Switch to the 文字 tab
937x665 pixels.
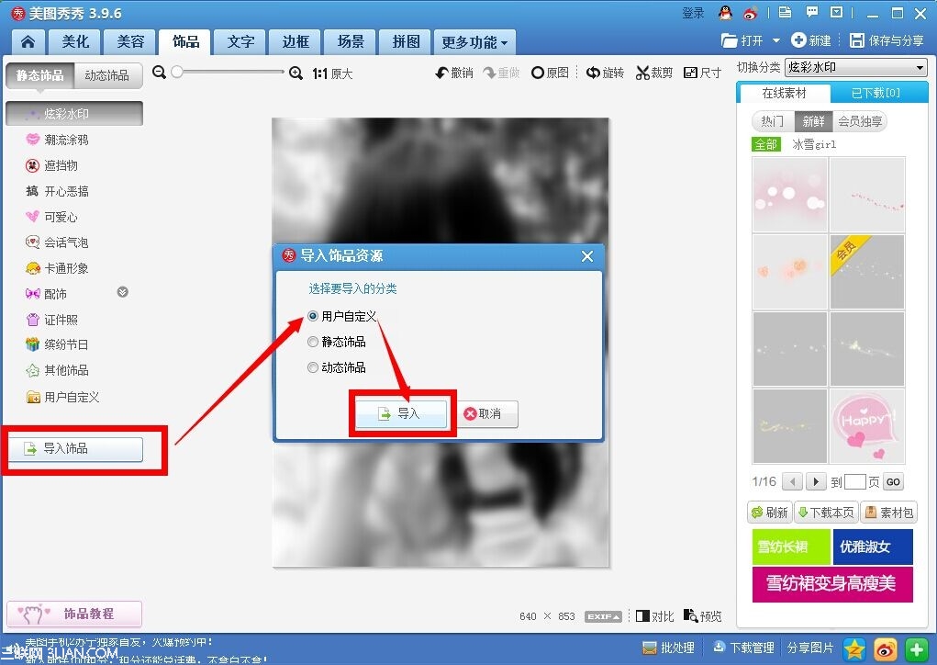[240, 42]
